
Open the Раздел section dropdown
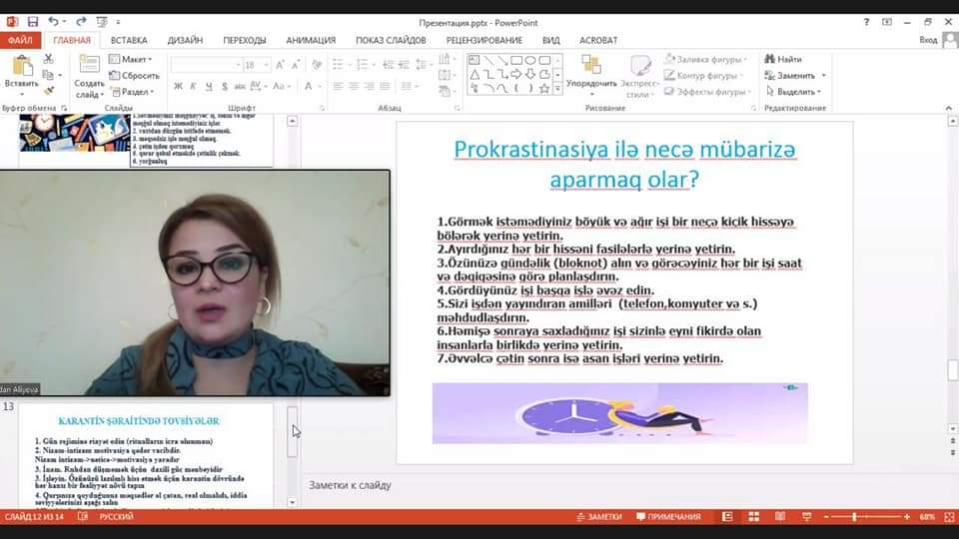point(132,92)
